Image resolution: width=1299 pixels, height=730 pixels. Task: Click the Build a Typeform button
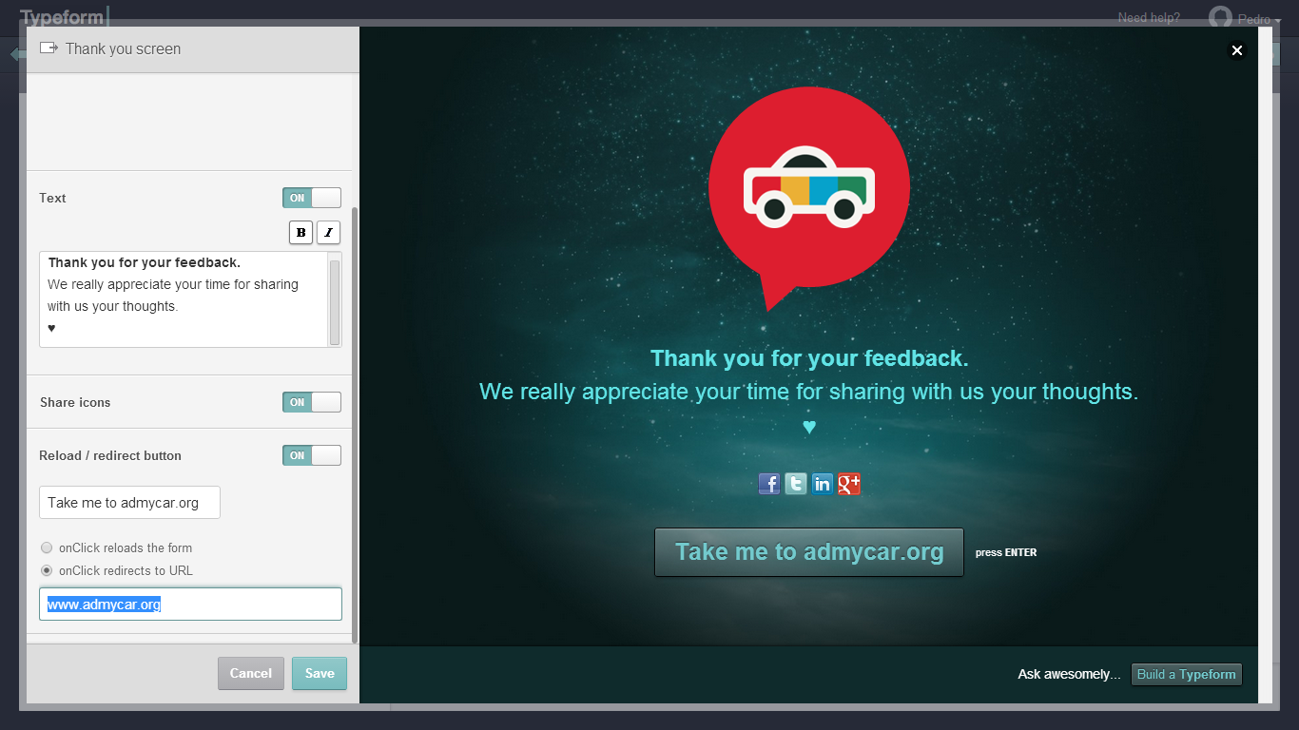tap(1187, 674)
